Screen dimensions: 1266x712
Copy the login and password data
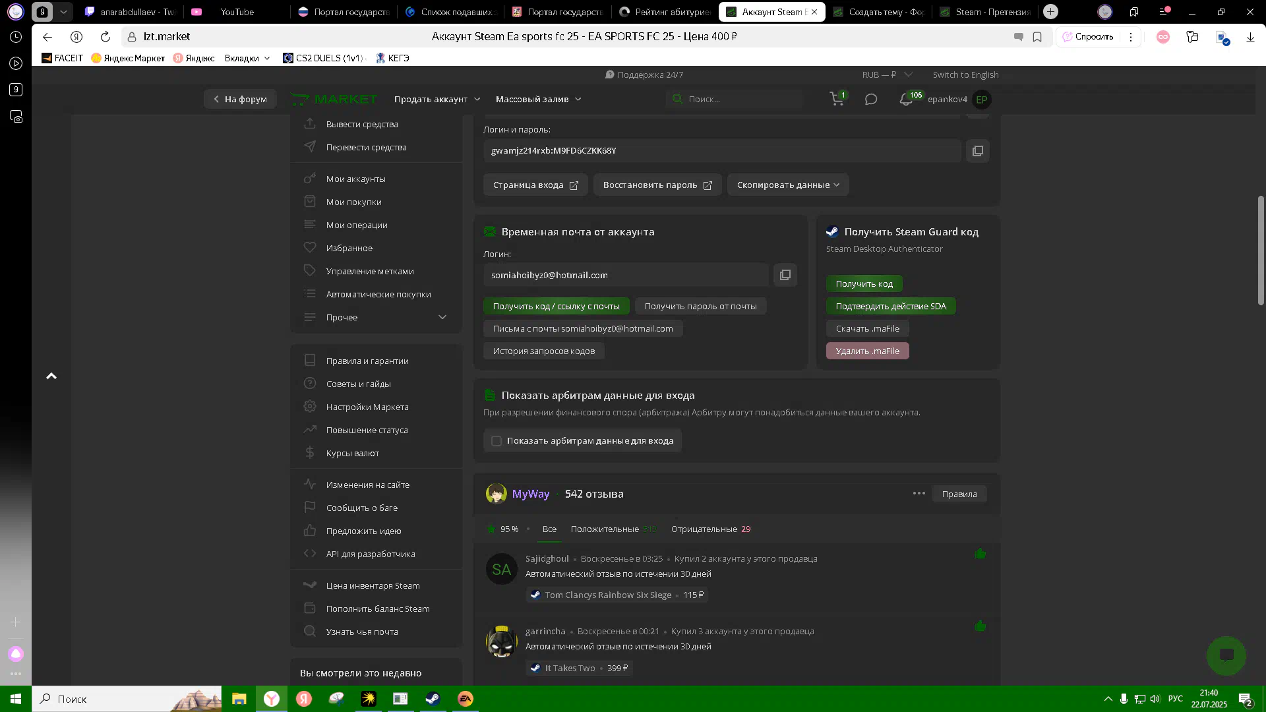pyautogui.click(x=978, y=151)
